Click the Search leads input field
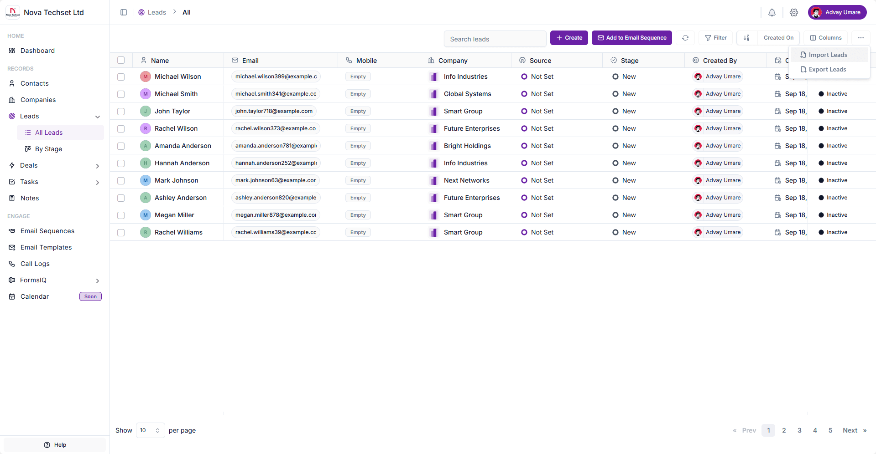This screenshot has width=876, height=454. (495, 39)
